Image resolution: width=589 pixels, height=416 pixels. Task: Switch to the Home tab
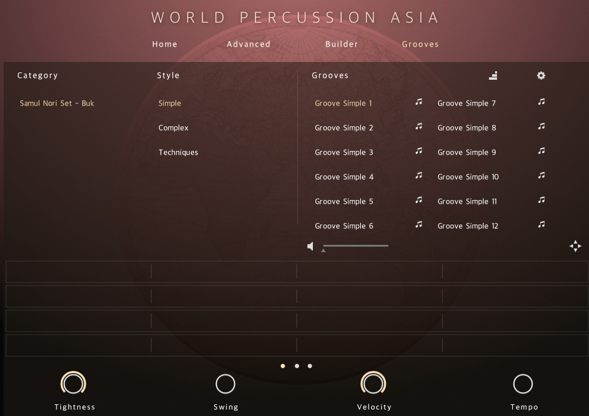click(x=164, y=44)
